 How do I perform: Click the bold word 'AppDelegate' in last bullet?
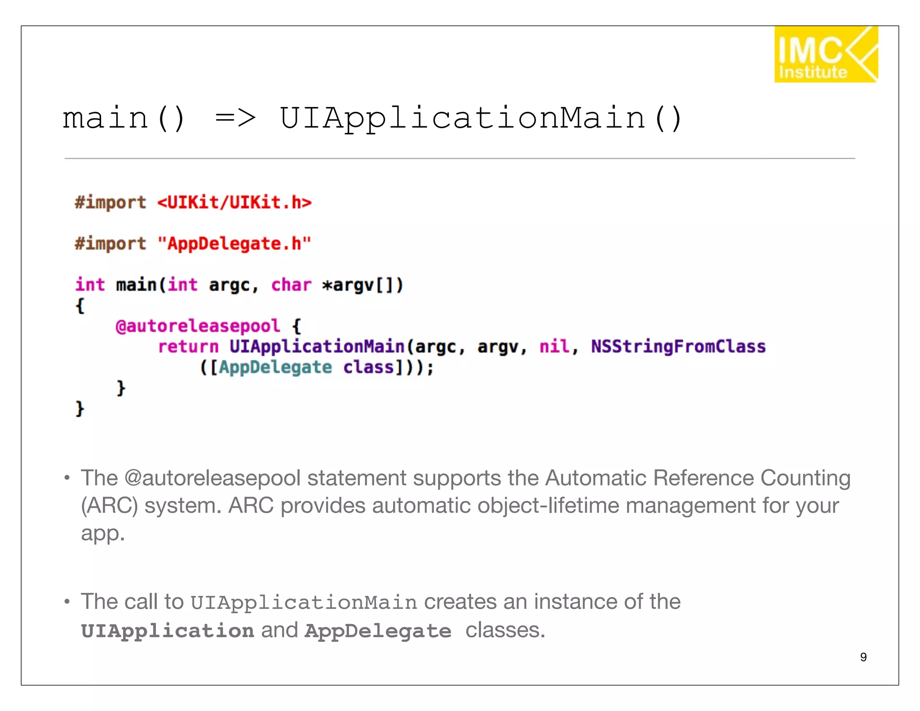pos(378,631)
